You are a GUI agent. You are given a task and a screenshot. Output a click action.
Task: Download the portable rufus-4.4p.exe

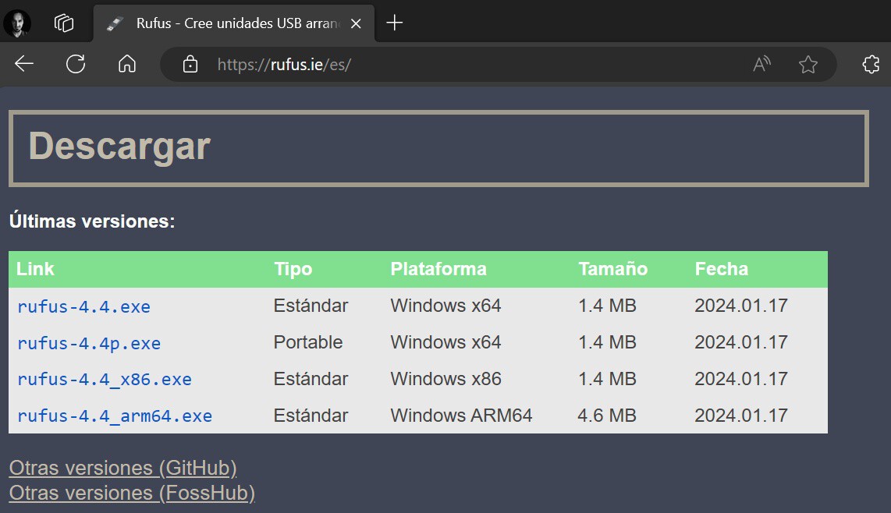89,343
